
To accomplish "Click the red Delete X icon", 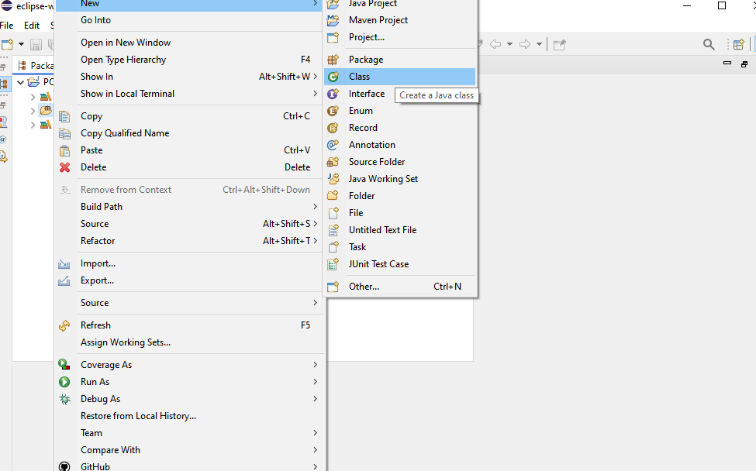I will coord(64,167).
